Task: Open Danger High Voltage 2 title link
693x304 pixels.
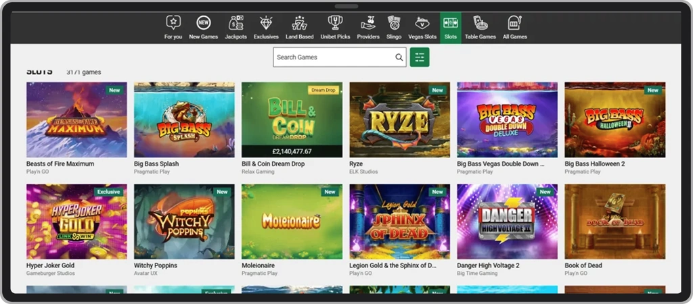Action: 488,265
